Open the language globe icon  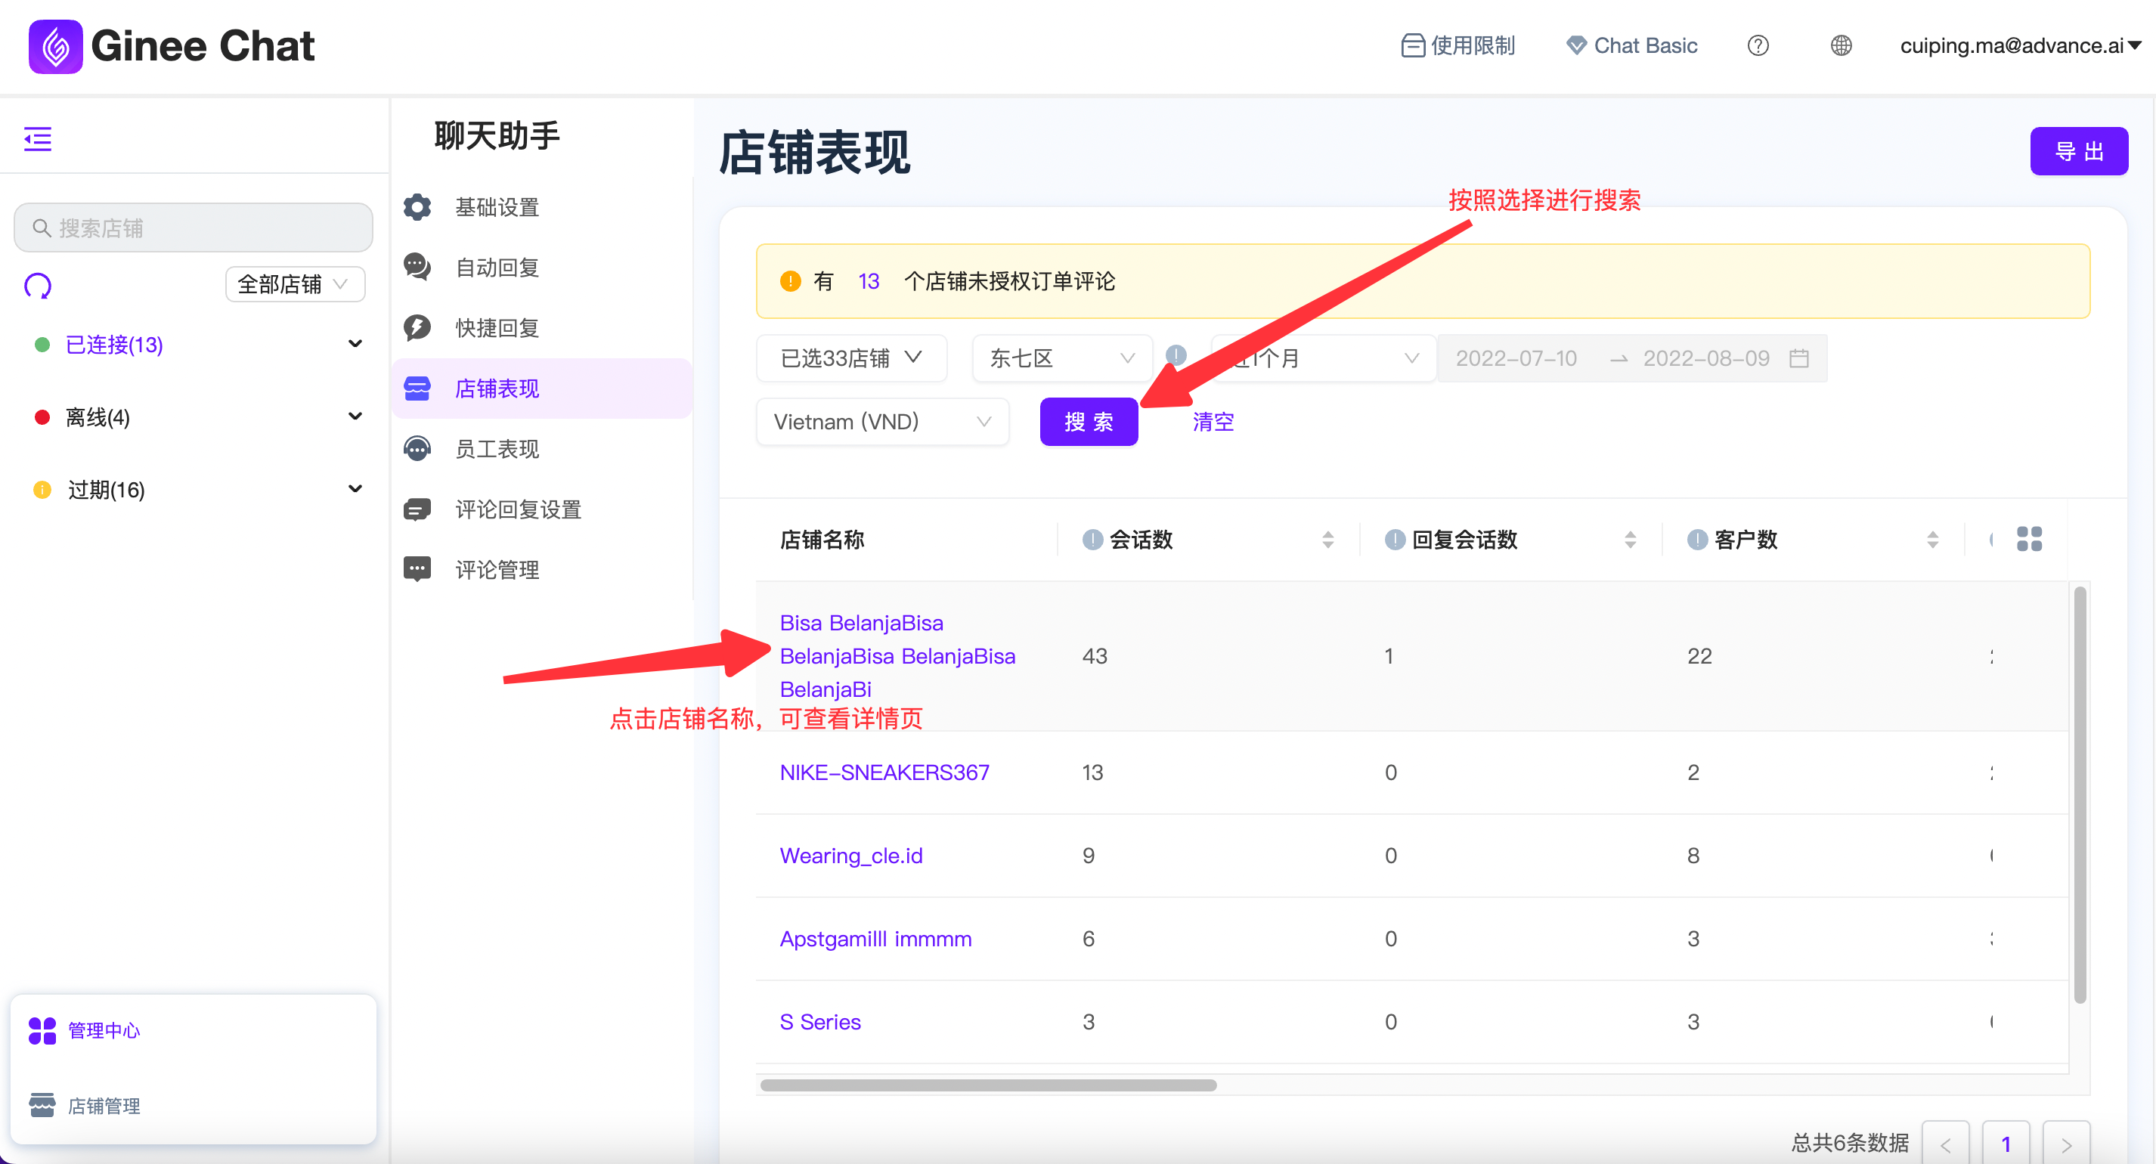(1841, 45)
